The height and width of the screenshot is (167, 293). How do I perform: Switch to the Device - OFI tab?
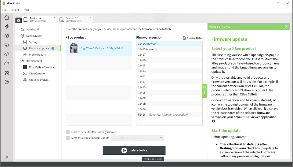(75, 20)
